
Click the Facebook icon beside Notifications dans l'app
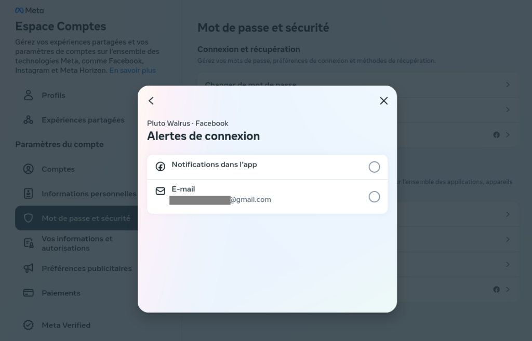160,167
